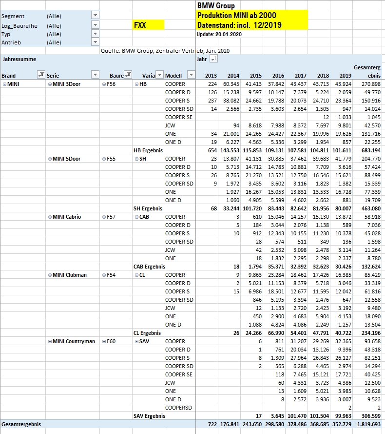The height and width of the screenshot is (434, 385).
Task: Click the yellow FXX cell
Action: pyautogui.click(x=148, y=25)
